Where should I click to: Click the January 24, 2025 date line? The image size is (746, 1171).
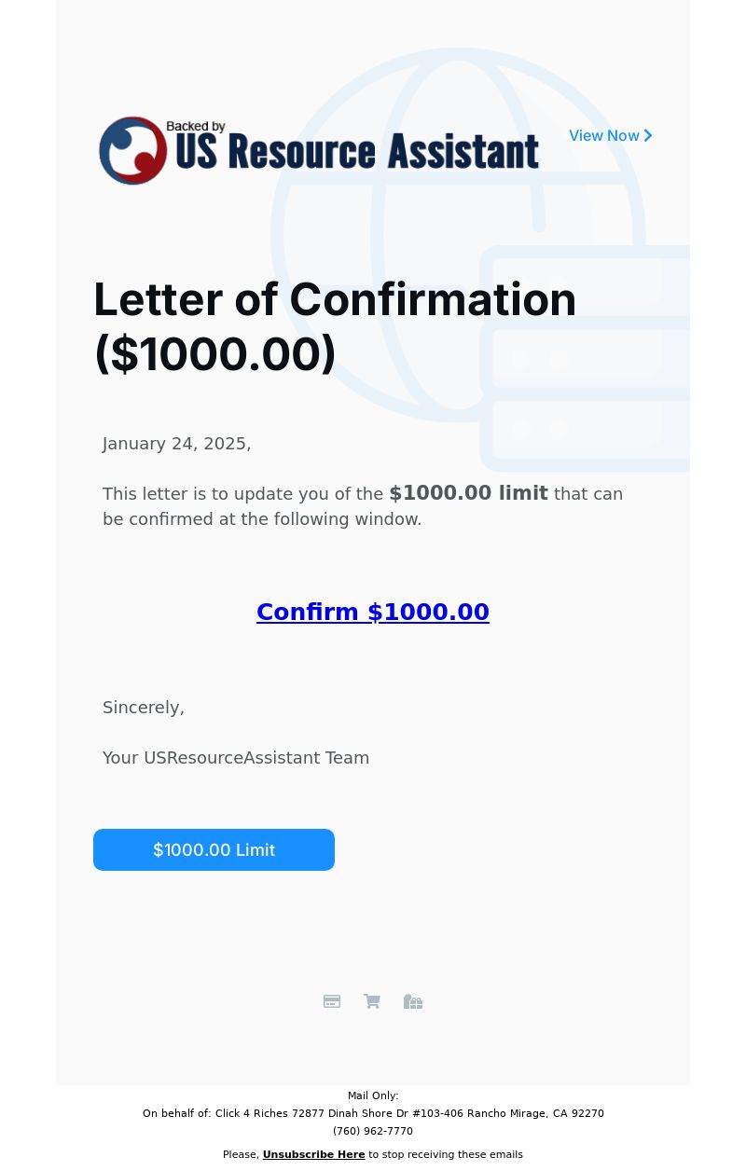(x=177, y=444)
